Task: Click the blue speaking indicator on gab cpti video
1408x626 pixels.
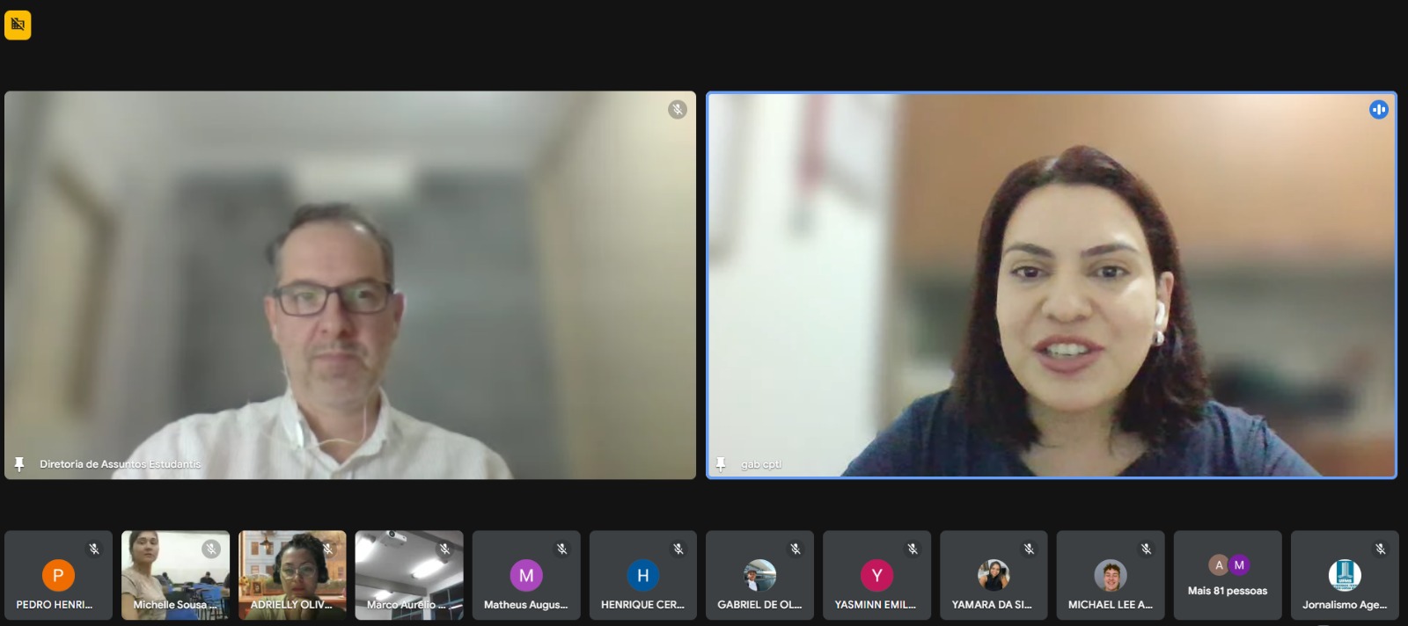Action: 1378,110
